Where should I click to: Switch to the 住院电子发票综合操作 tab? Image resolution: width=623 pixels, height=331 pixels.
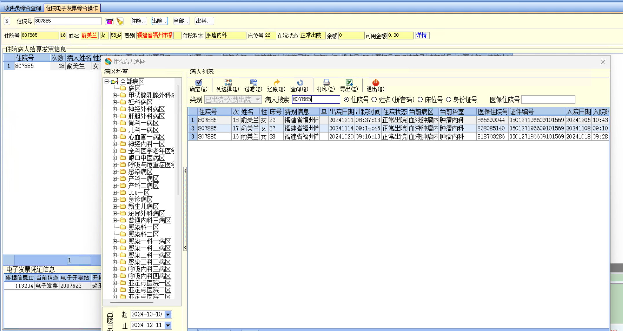[x=72, y=8]
